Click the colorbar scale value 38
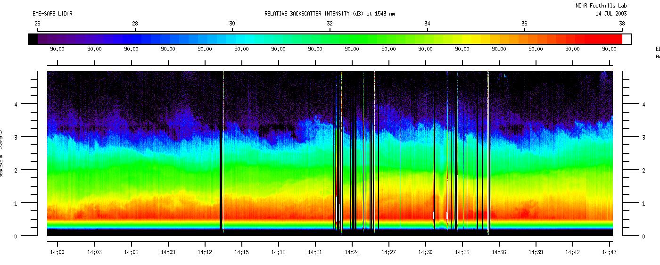 (x=622, y=24)
